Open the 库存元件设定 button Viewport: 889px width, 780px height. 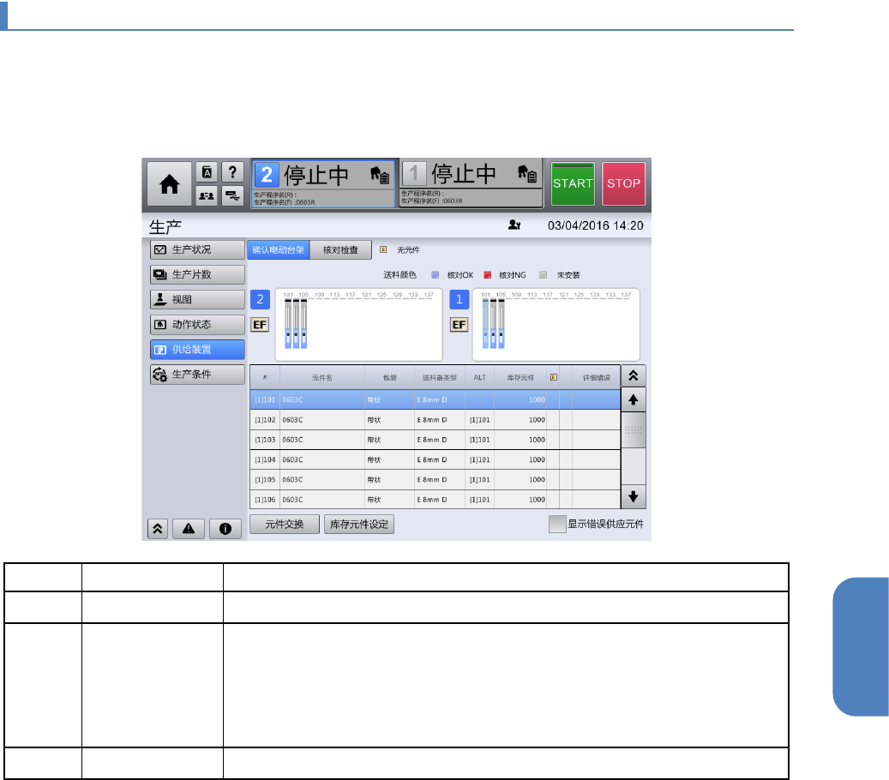coord(359,525)
